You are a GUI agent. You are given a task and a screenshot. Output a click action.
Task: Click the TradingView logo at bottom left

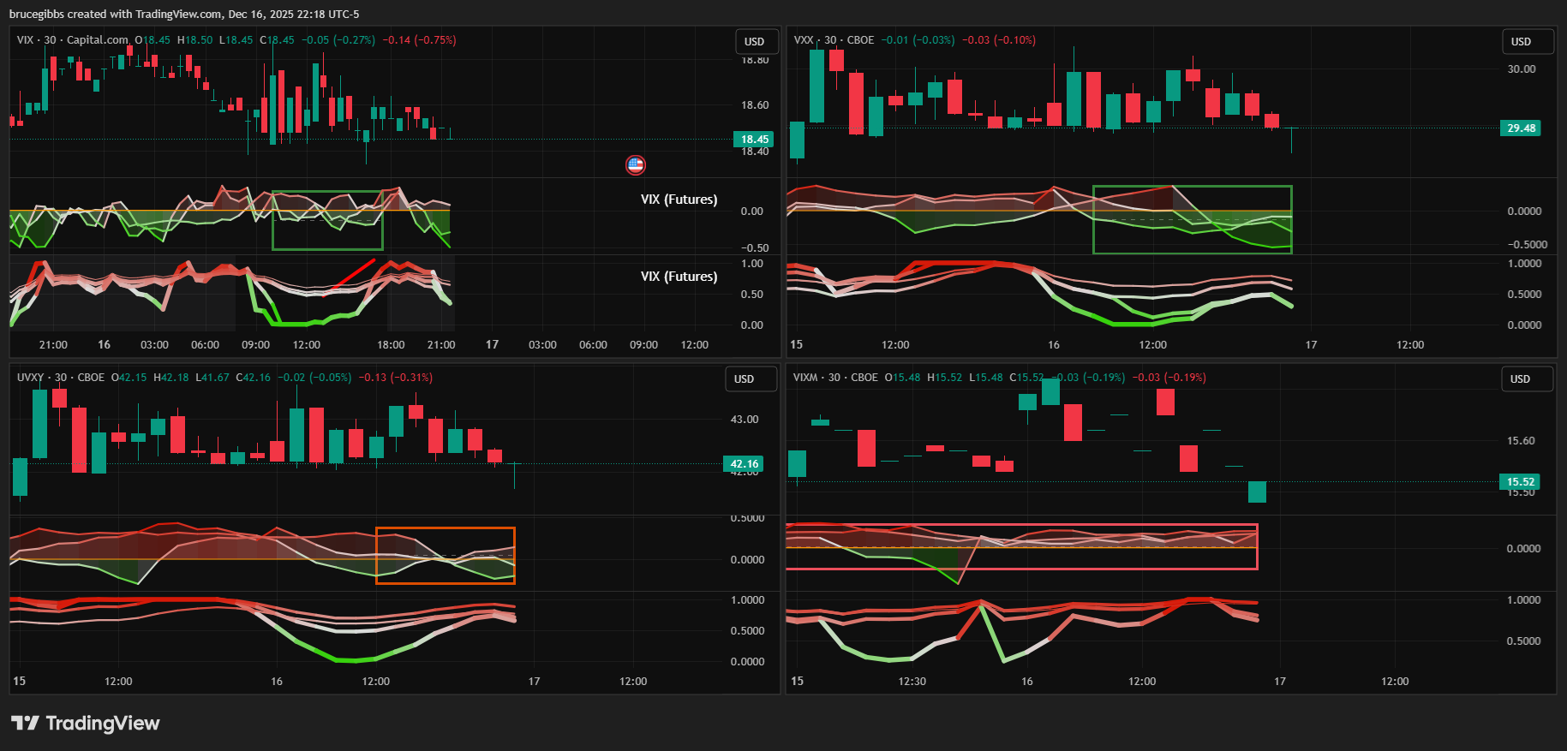[x=86, y=724]
